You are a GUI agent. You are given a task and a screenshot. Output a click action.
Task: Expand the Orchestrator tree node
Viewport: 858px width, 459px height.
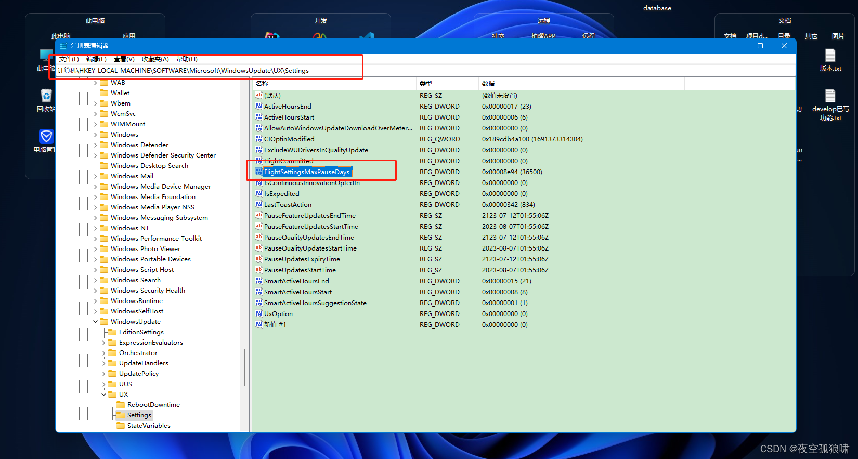click(x=103, y=352)
